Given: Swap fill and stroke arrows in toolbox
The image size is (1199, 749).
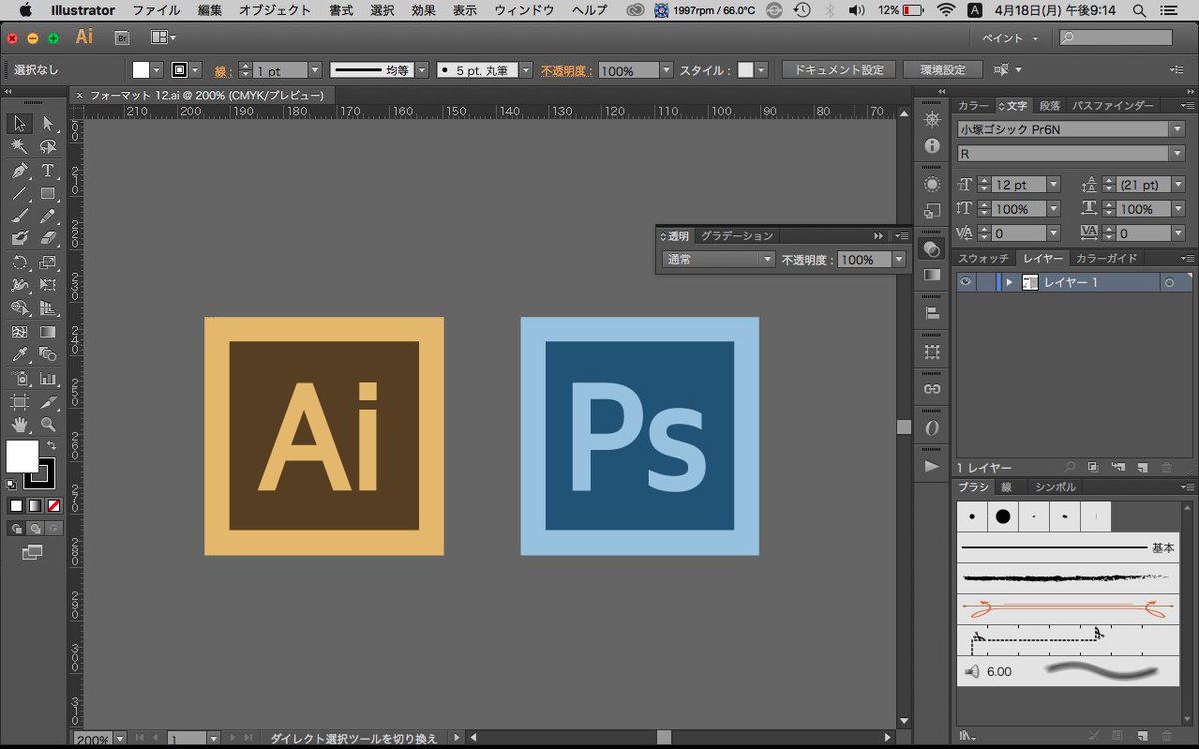Looking at the screenshot, I should tap(51, 445).
